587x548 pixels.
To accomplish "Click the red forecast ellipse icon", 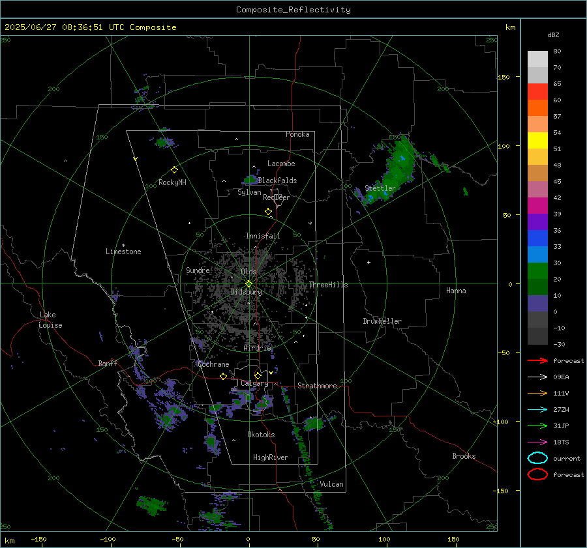I will (x=537, y=474).
